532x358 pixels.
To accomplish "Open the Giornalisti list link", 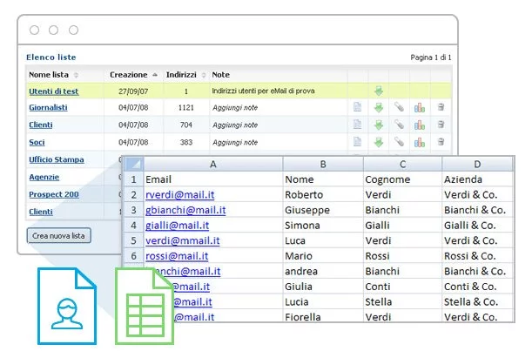I will (x=49, y=108).
